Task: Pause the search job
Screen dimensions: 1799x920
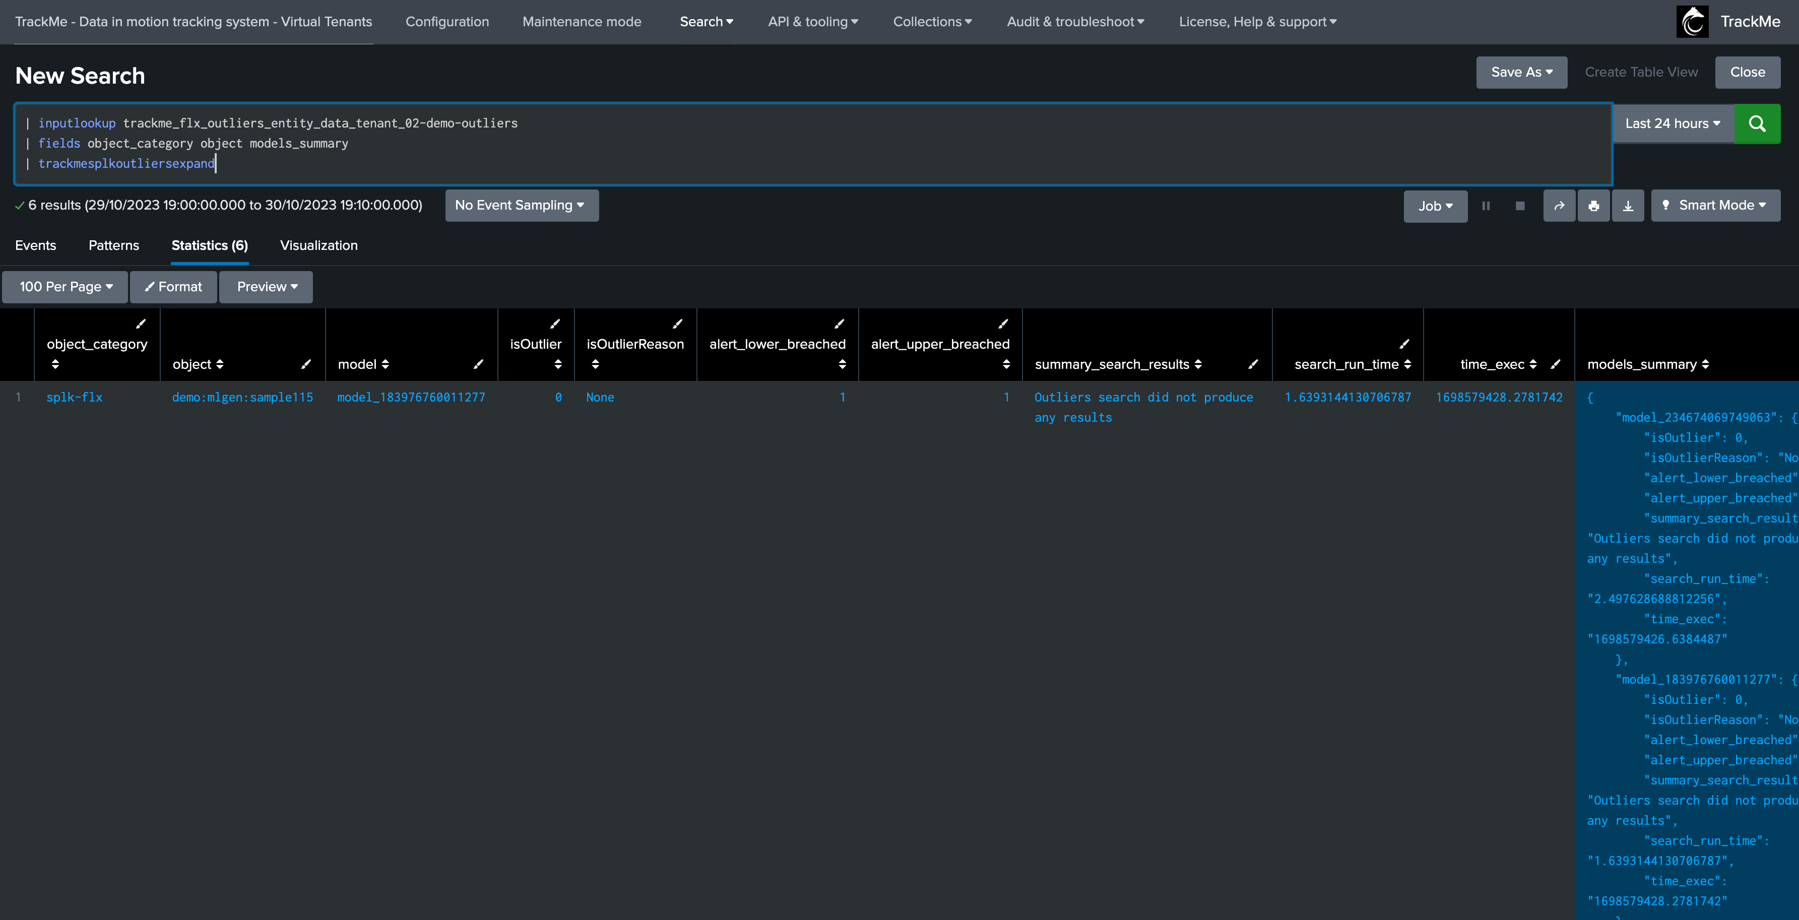Action: [x=1486, y=206]
